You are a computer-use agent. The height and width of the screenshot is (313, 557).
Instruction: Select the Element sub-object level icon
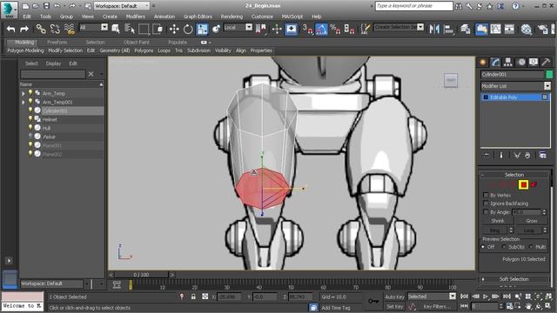coord(534,184)
